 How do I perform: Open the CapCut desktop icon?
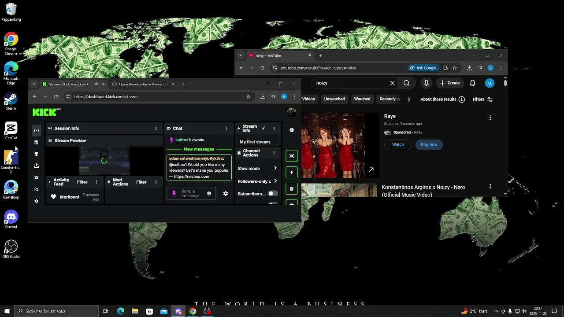tap(11, 131)
